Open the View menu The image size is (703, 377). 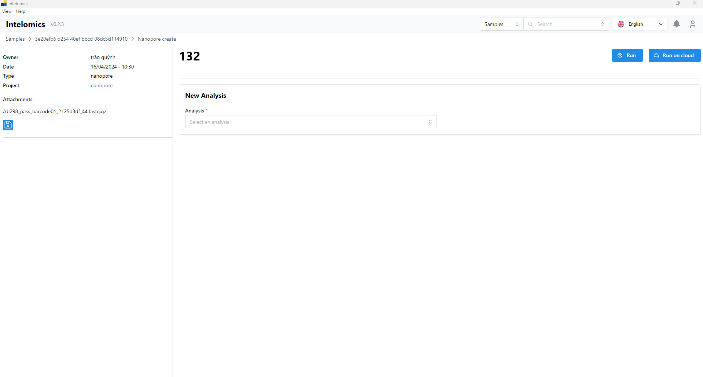pos(7,11)
